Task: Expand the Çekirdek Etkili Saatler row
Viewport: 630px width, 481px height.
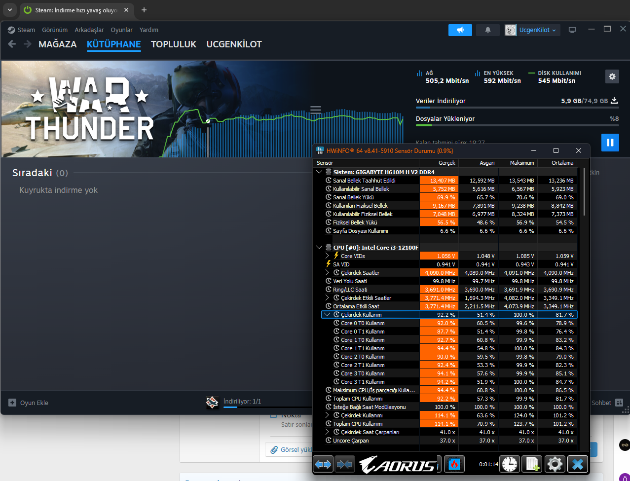Action: tap(327, 298)
